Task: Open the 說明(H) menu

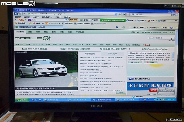Action: click(x=67, y=17)
